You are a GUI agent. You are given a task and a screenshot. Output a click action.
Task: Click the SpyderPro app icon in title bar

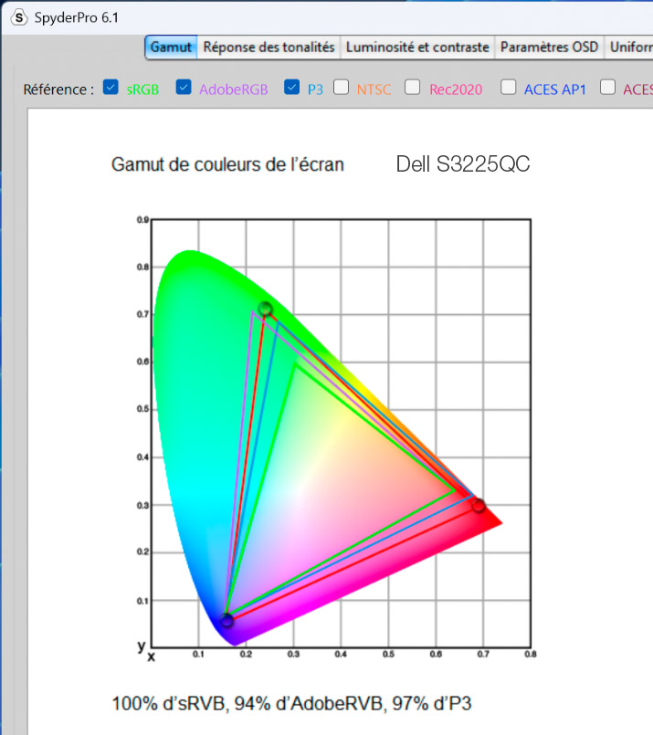(x=19, y=18)
